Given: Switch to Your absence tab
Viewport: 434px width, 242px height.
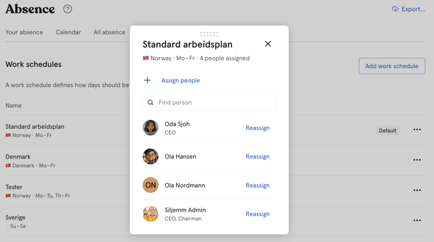Looking at the screenshot, I should click(24, 32).
